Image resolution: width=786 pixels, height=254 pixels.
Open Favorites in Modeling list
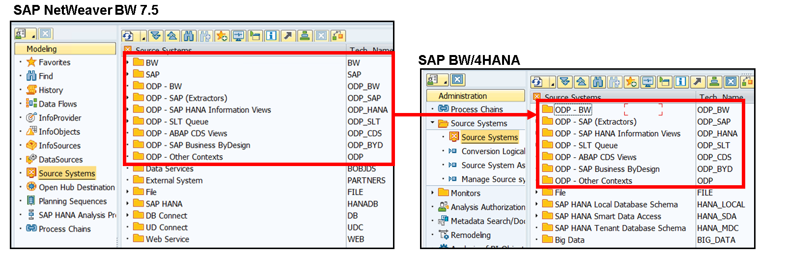[x=48, y=62]
